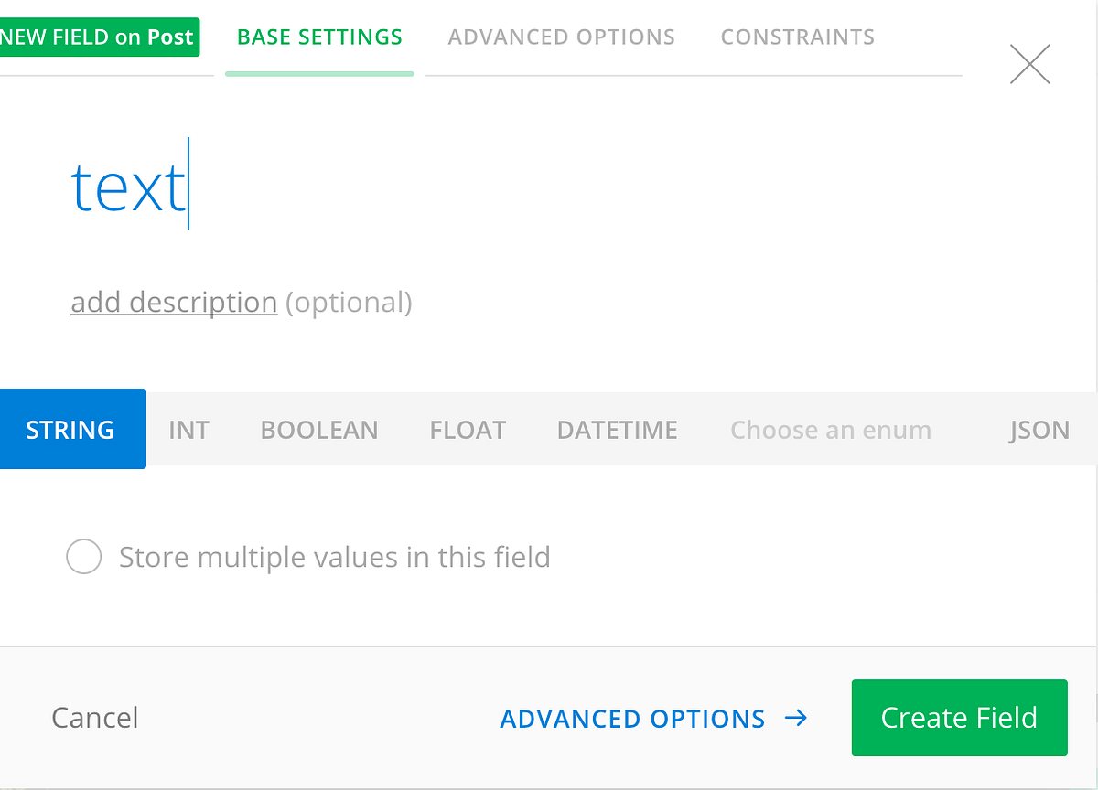
Task: Close the new field dialog
Action: click(x=1029, y=64)
